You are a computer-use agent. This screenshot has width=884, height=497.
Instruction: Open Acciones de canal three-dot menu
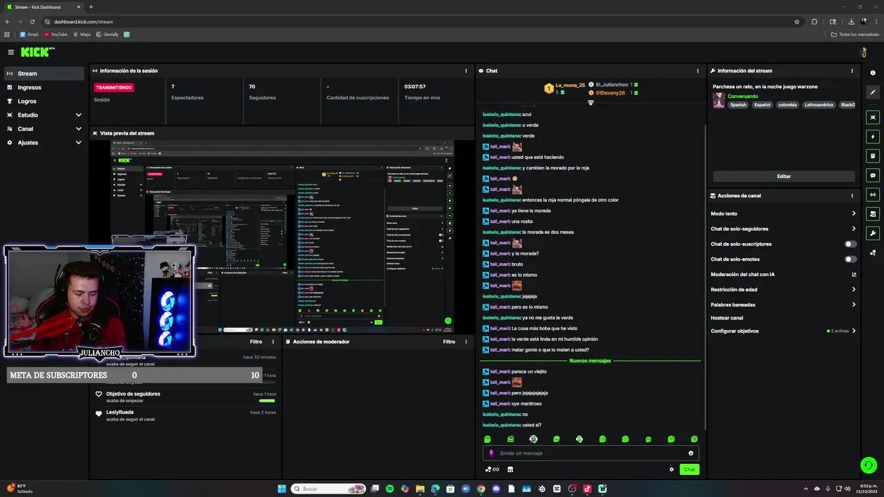point(852,195)
